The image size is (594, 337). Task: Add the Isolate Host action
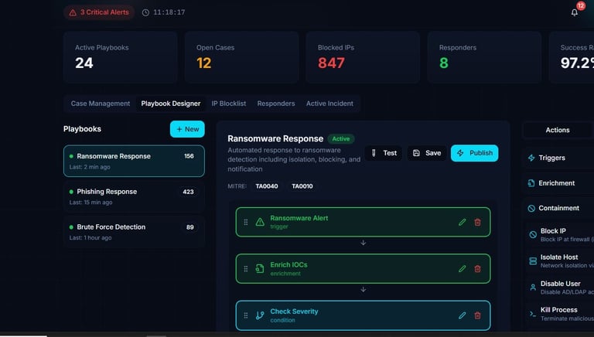point(560,261)
